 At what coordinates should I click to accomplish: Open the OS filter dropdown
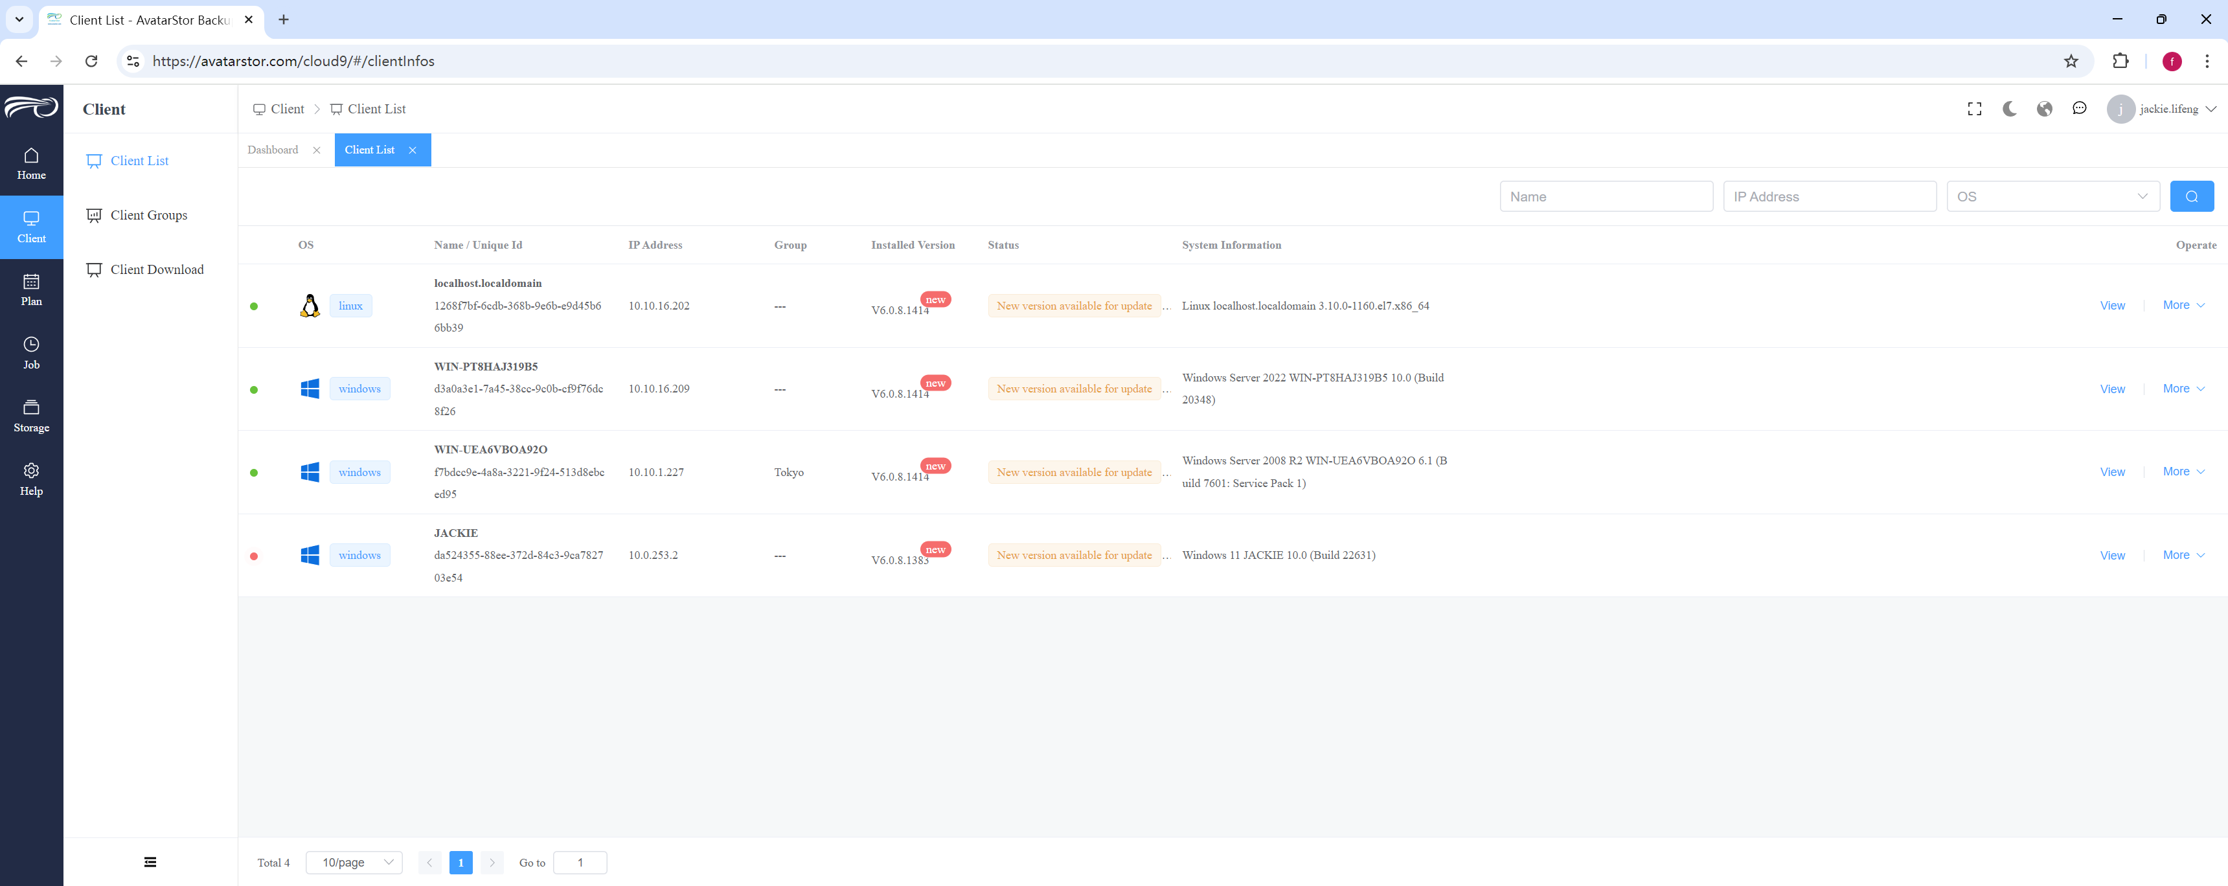2052,196
